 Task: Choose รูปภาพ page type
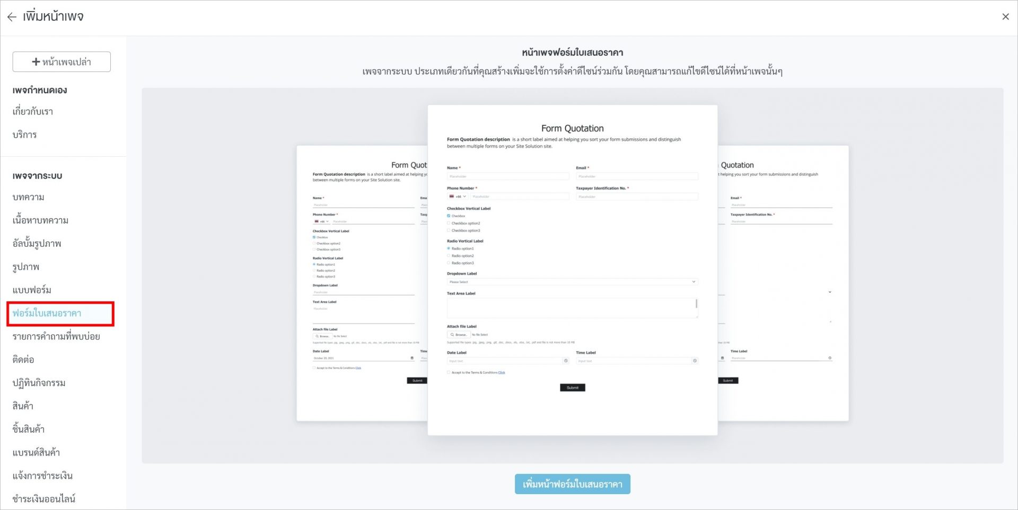(x=26, y=267)
